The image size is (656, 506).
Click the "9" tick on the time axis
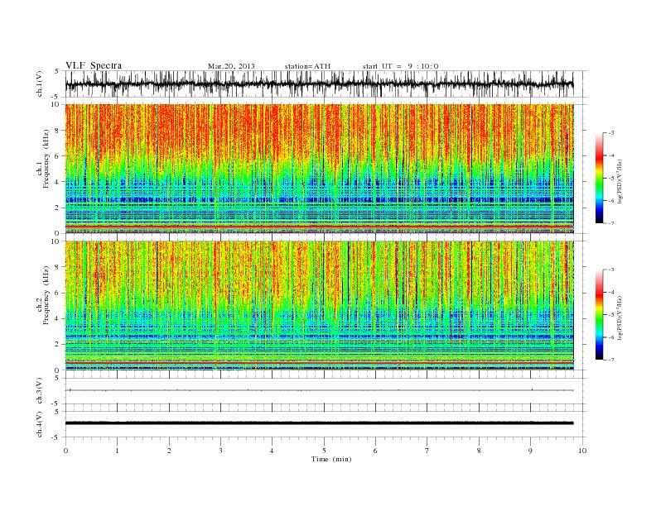(x=530, y=451)
